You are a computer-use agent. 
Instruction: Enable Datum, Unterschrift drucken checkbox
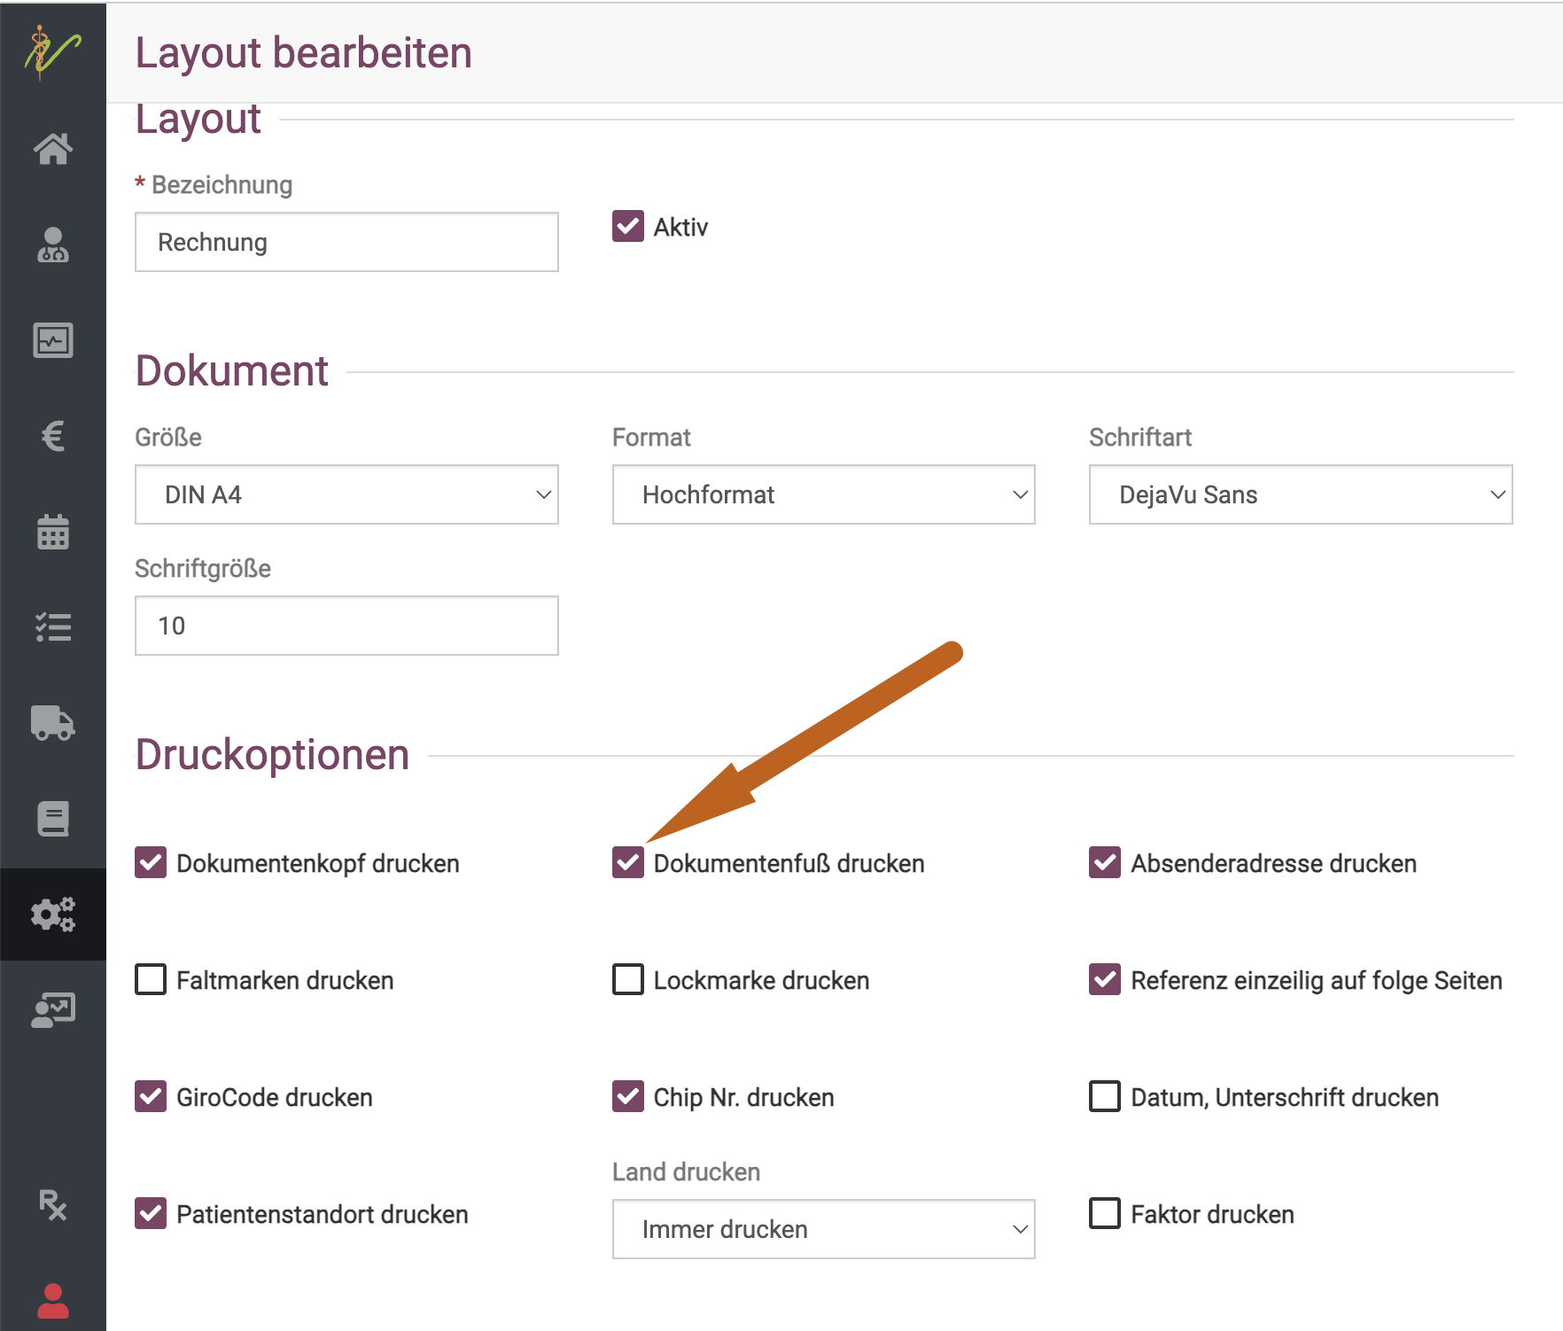[1105, 1096]
